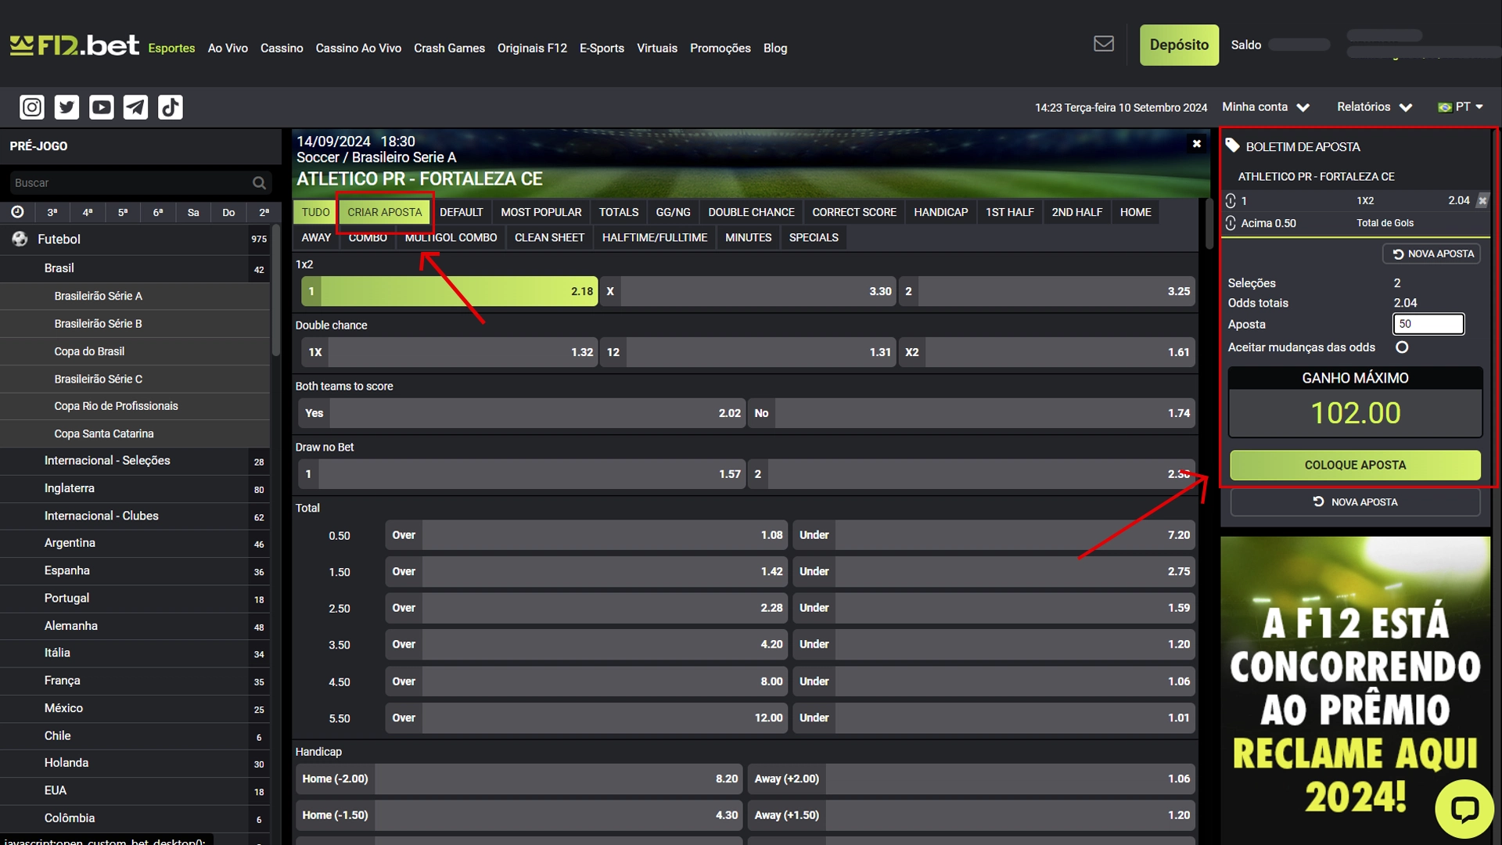
Task: Open messages envelope icon in header
Action: 1103,44
